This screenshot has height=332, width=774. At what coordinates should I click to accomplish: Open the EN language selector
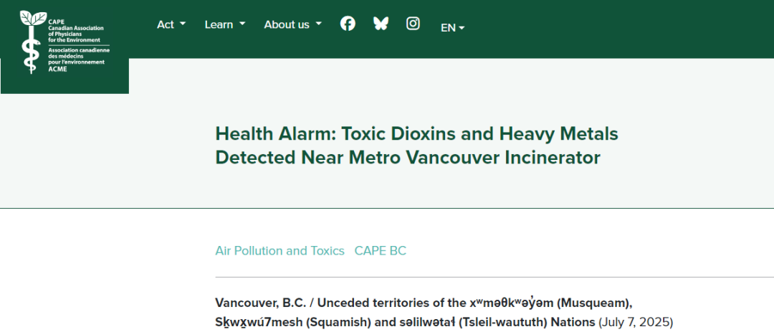(453, 28)
